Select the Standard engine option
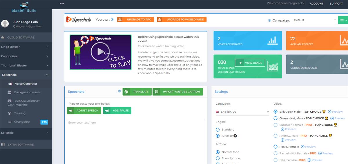The width and height of the screenshot is (348, 164). pos(218,130)
